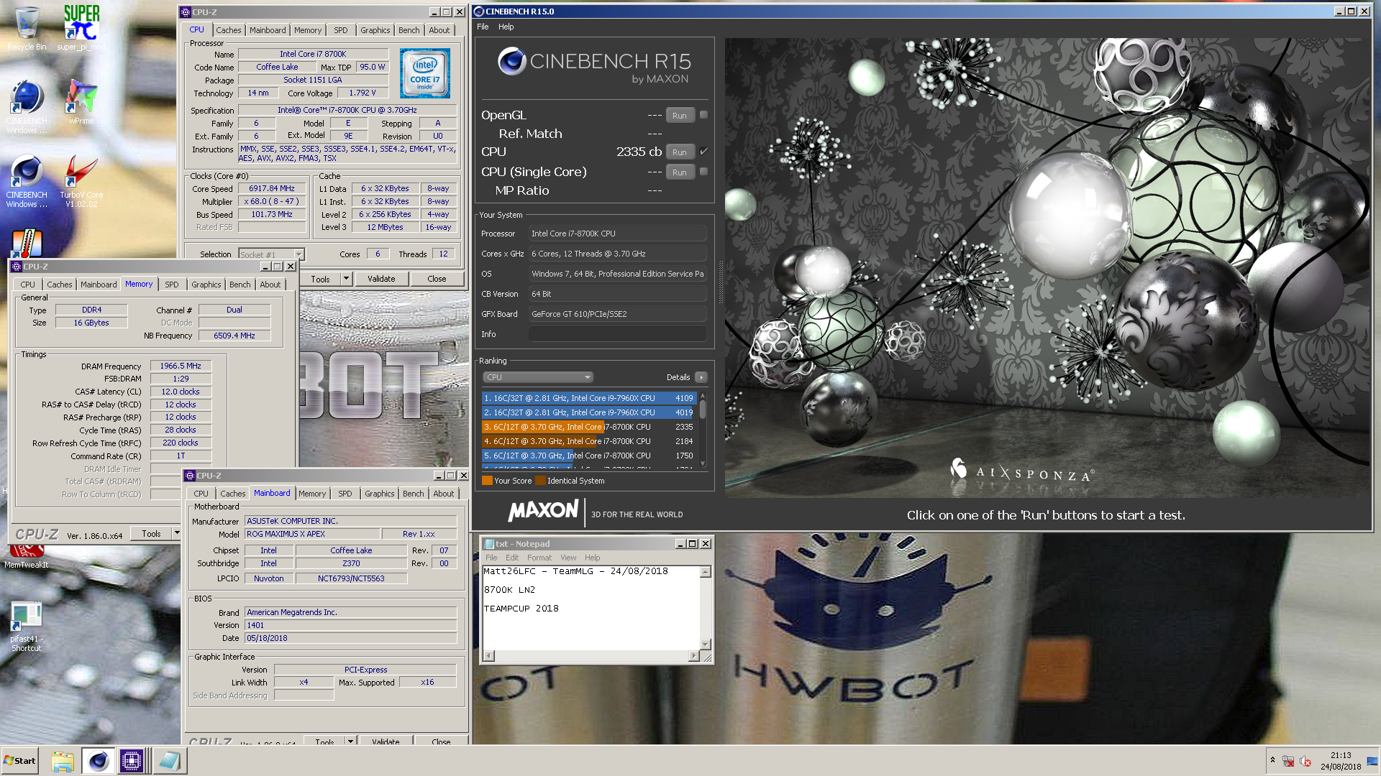This screenshot has height=776, width=1381.
Task: Open the Socket #1 selection dropdown
Action: (x=271, y=254)
